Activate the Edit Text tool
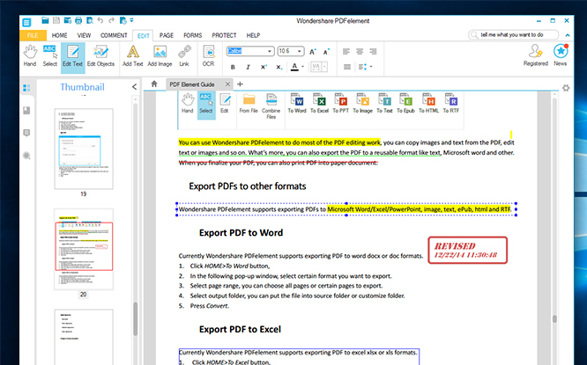 pos(72,56)
